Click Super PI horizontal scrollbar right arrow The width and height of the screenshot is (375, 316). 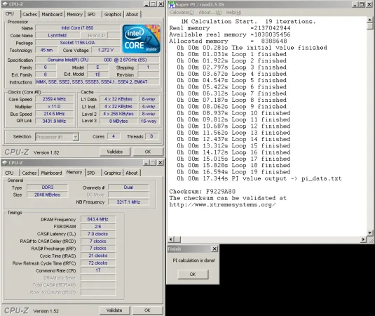click(363, 239)
